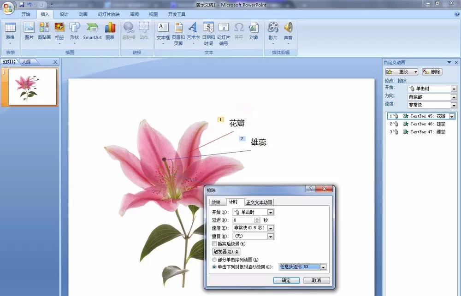Close the 擦除 dialog
This screenshot has height=296, width=461.
pos(324,189)
